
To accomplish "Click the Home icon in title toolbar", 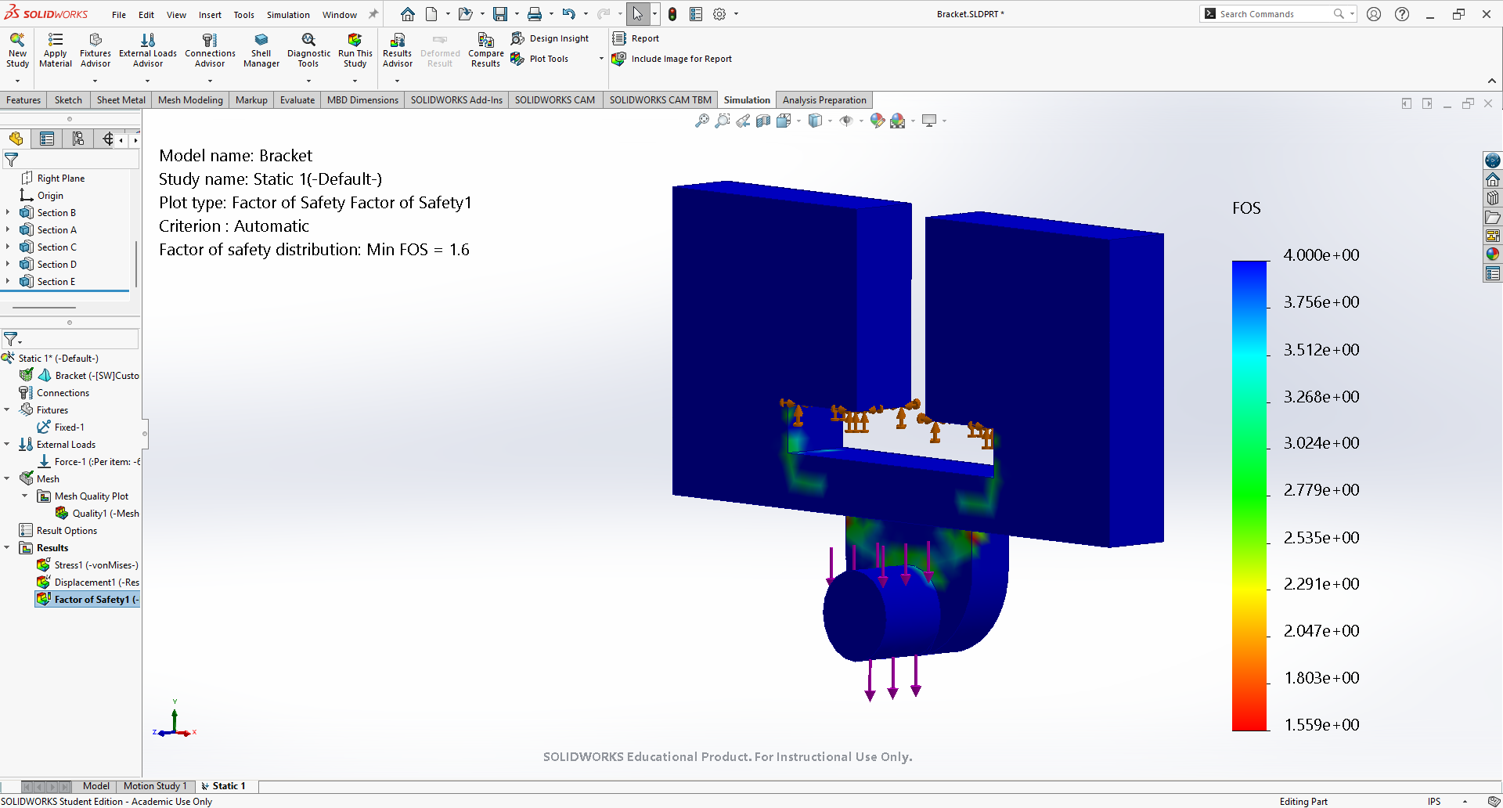I will pos(408,14).
